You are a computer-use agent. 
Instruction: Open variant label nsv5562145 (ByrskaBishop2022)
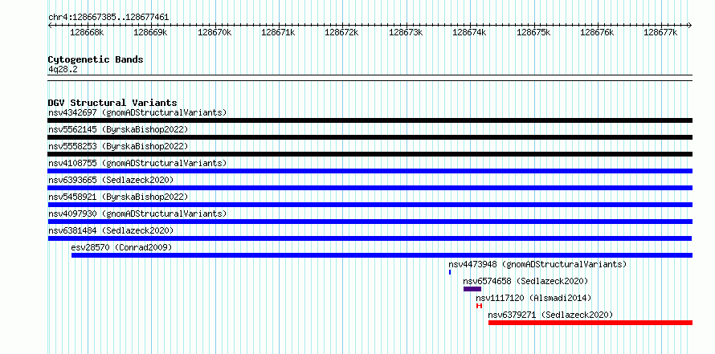coord(118,129)
